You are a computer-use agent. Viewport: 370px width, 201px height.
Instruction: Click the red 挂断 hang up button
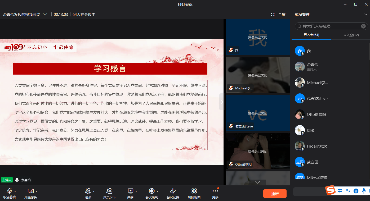[275, 194]
